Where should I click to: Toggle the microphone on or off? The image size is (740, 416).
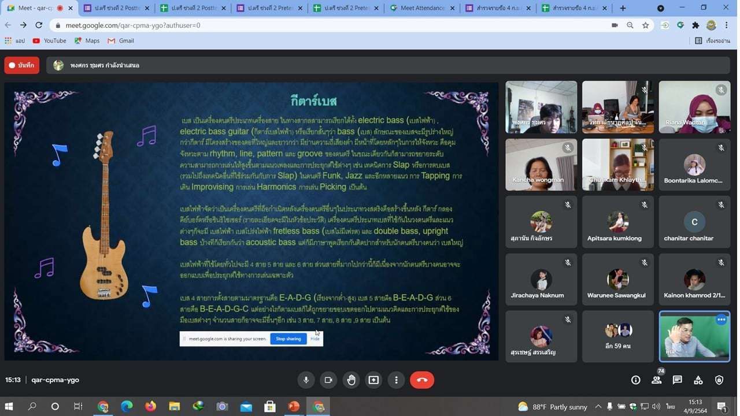tap(306, 380)
